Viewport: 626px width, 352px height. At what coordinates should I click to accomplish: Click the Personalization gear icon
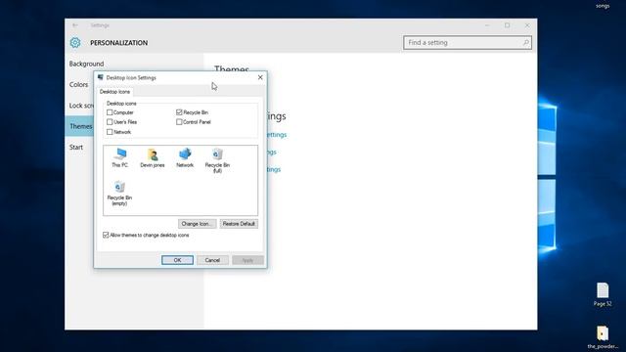(75, 43)
